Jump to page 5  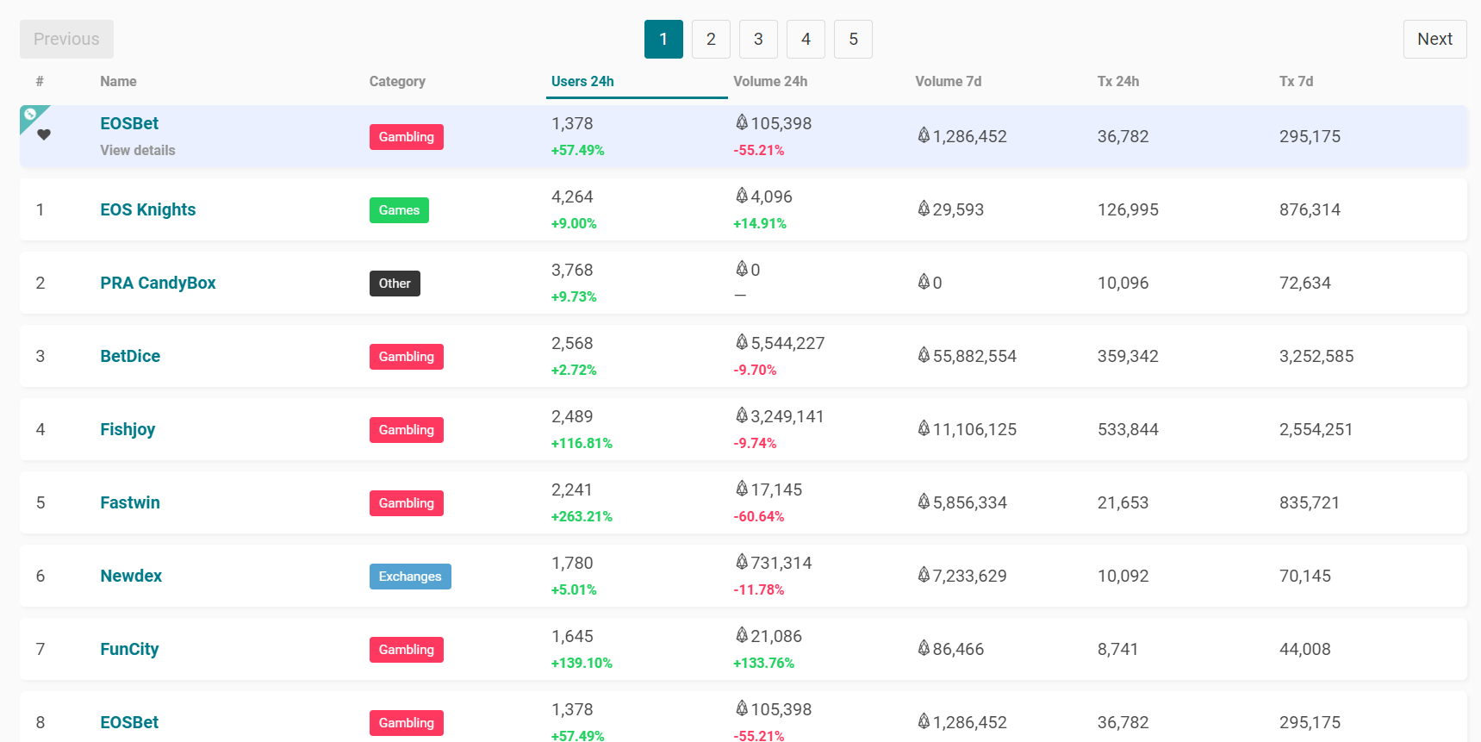pyautogui.click(x=853, y=39)
